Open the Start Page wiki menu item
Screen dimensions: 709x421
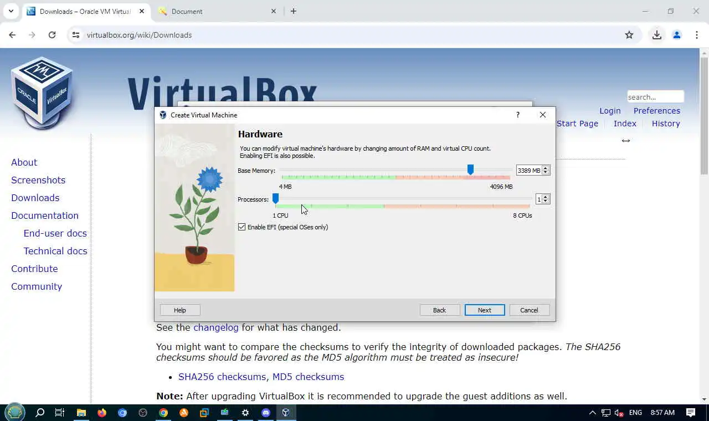(x=577, y=124)
